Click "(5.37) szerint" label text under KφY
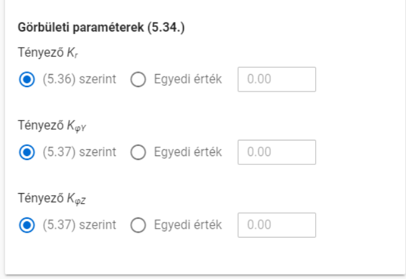This screenshot has height=279, width=406. point(79,152)
